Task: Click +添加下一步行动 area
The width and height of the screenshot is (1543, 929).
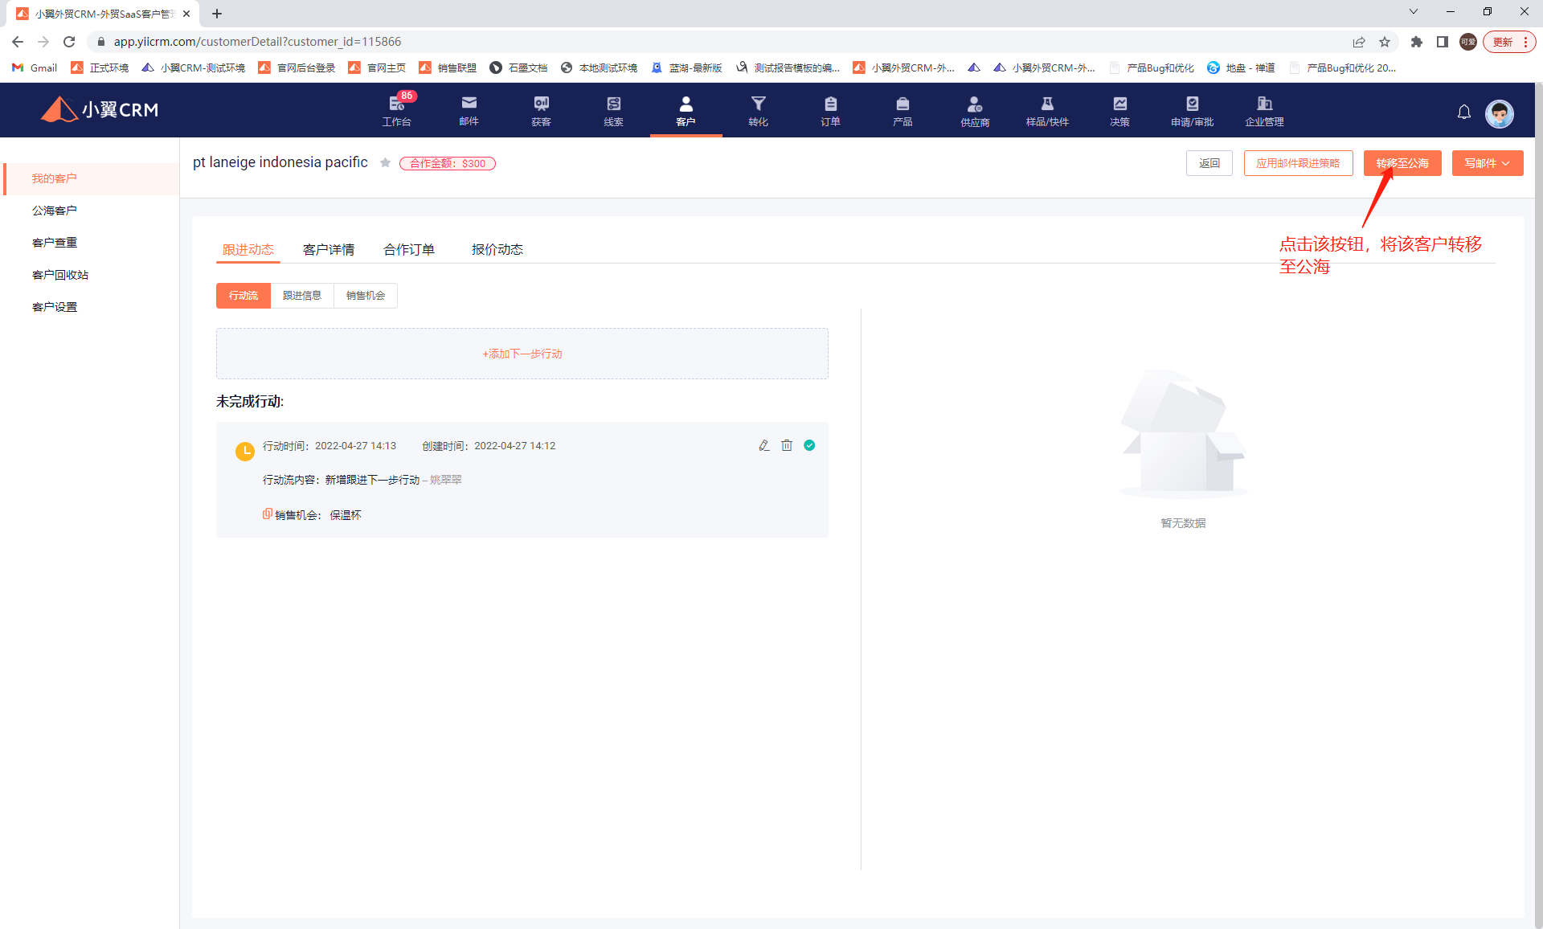Action: [522, 354]
